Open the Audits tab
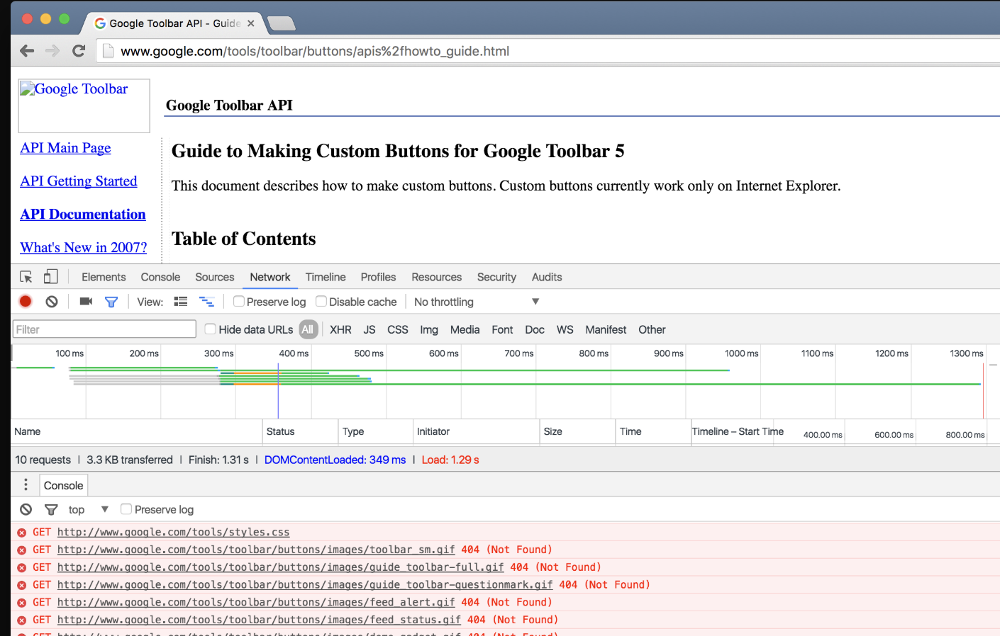Image resolution: width=1000 pixels, height=636 pixels. pyautogui.click(x=547, y=277)
